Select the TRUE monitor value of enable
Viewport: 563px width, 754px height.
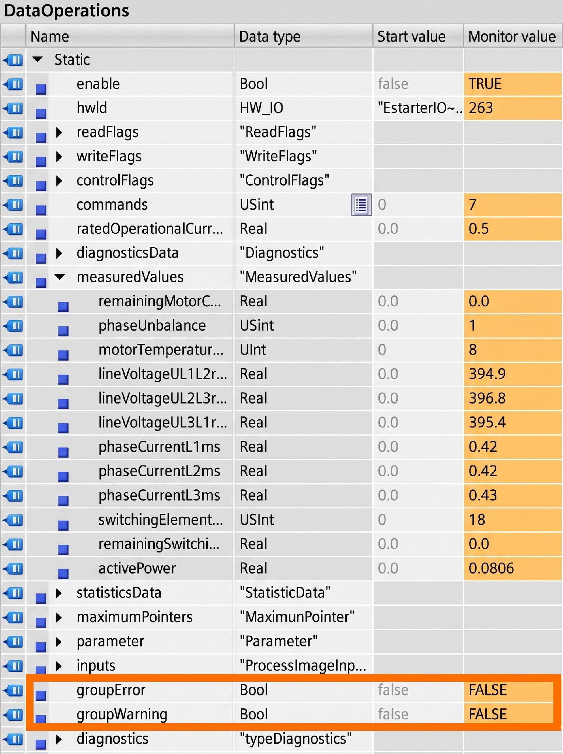[513, 84]
